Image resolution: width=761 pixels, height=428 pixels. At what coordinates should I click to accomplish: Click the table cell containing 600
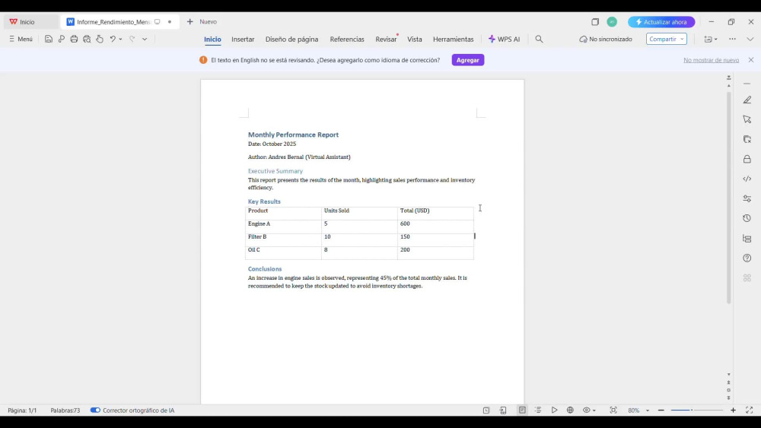pos(435,227)
